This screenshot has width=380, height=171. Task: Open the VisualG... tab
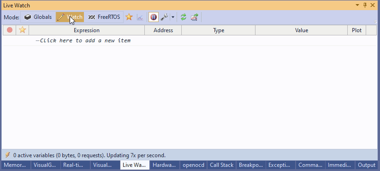(x=46, y=165)
